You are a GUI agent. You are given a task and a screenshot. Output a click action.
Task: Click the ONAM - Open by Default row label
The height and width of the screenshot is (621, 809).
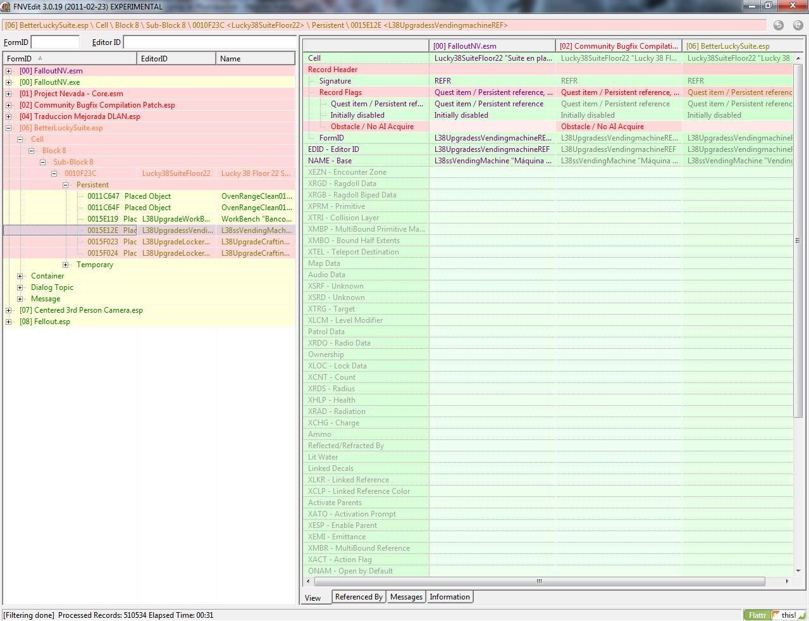(x=350, y=571)
